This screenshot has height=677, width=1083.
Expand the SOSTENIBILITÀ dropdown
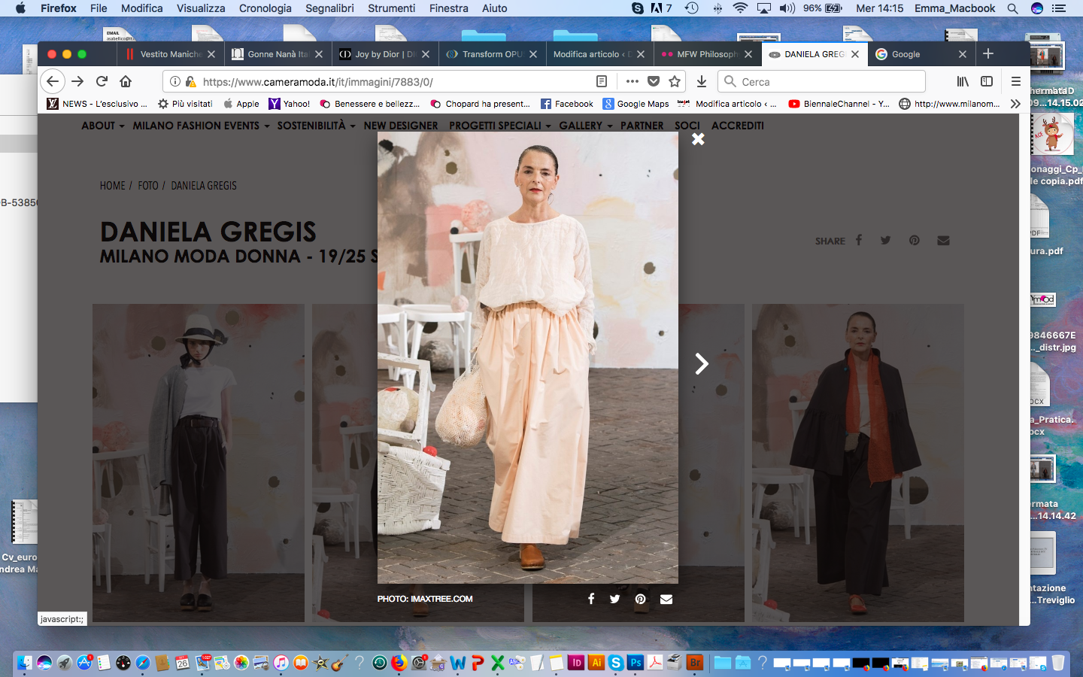pyautogui.click(x=316, y=126)
